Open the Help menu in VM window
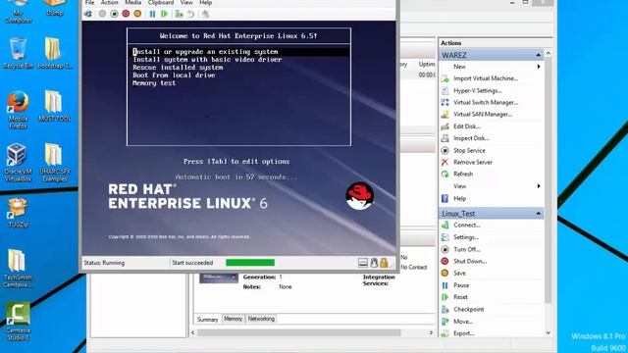 pos(205,3)
